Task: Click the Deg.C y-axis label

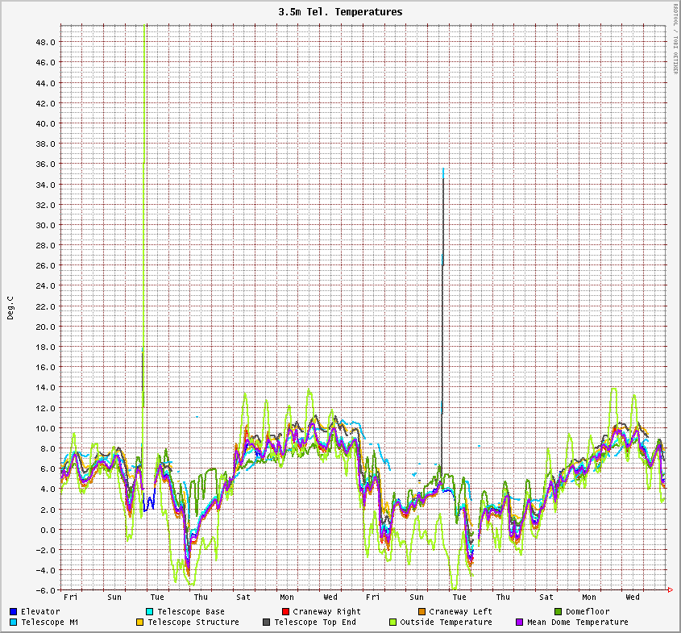Action: click(10, 307)
